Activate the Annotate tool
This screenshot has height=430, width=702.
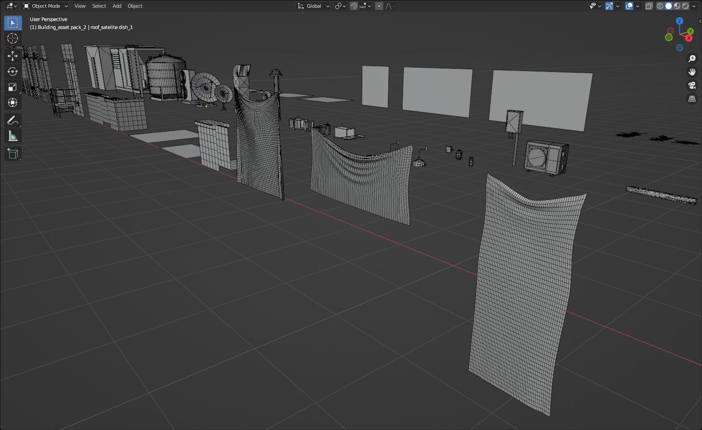pos(13,120)
